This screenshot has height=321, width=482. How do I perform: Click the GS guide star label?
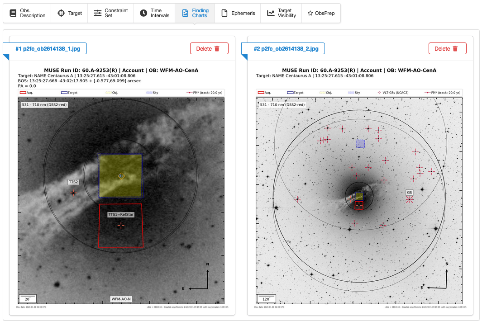pos(409,192)
